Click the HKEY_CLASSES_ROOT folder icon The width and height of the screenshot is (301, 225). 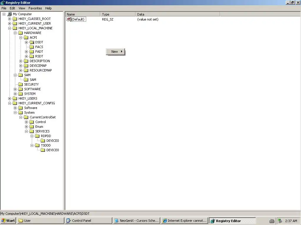coord(15,19)
